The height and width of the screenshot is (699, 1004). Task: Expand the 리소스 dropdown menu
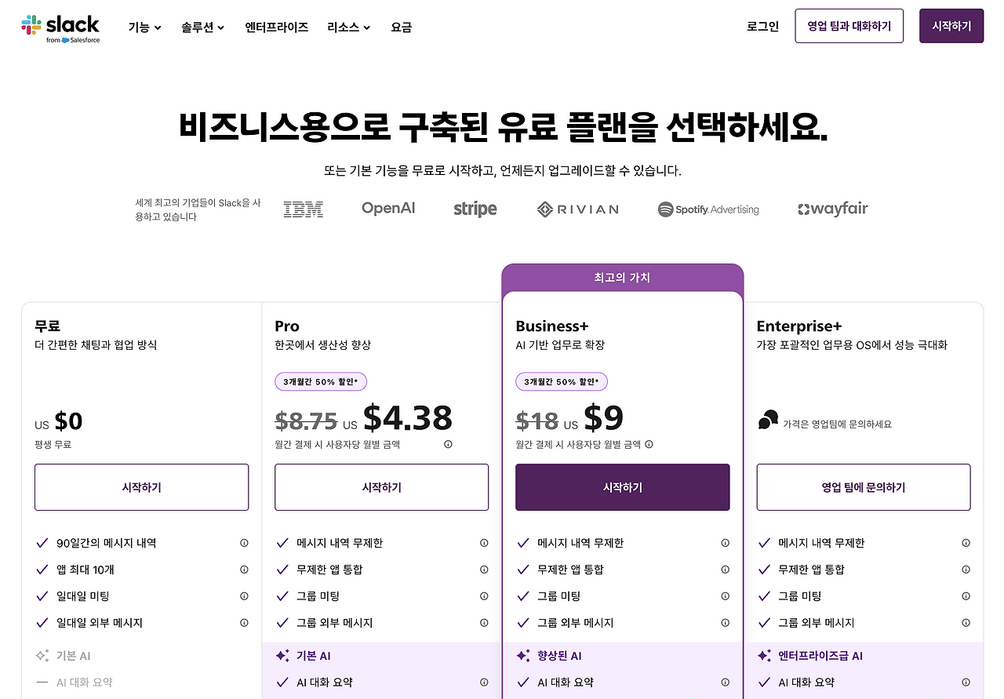349,27
